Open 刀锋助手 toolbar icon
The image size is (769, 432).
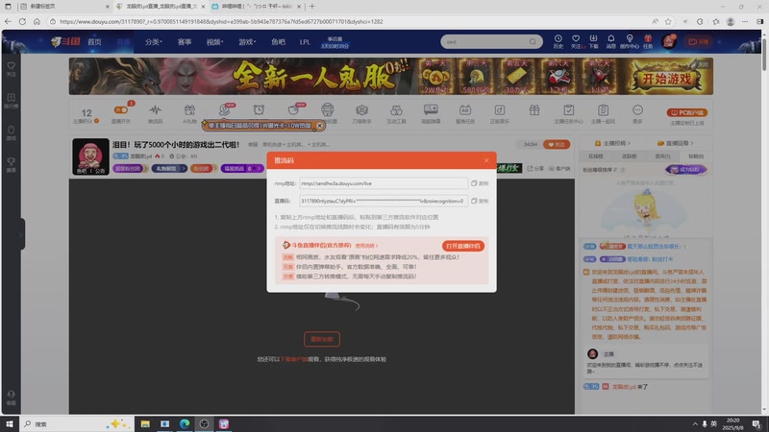tap(361, 113)
